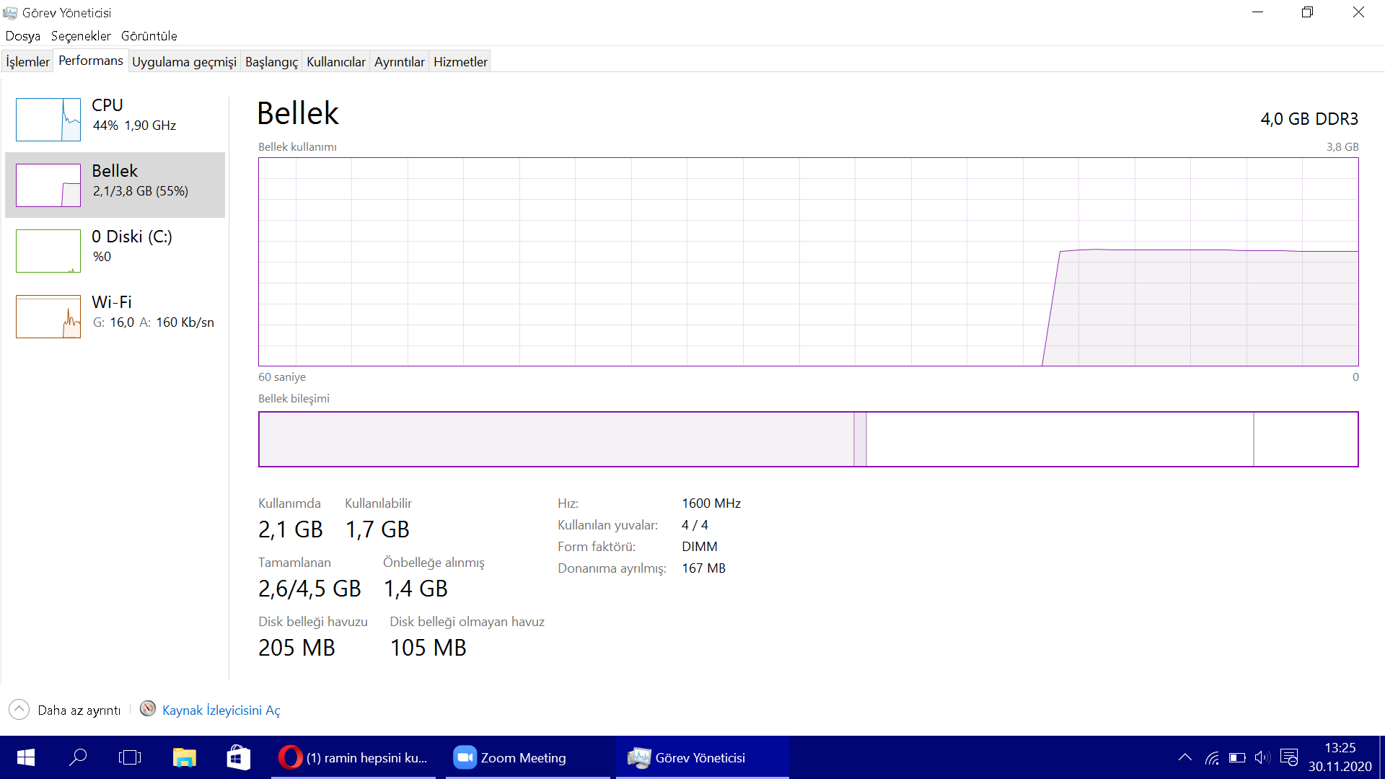This screenshot has height=779, width=1385.
Task: Click the Resource Monitor icon
Action: pos(148,709)
